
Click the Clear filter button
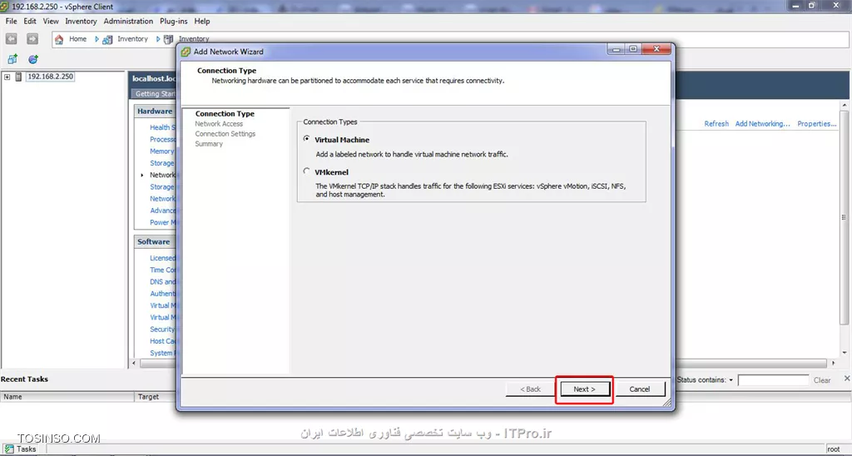tap(822, 380)
